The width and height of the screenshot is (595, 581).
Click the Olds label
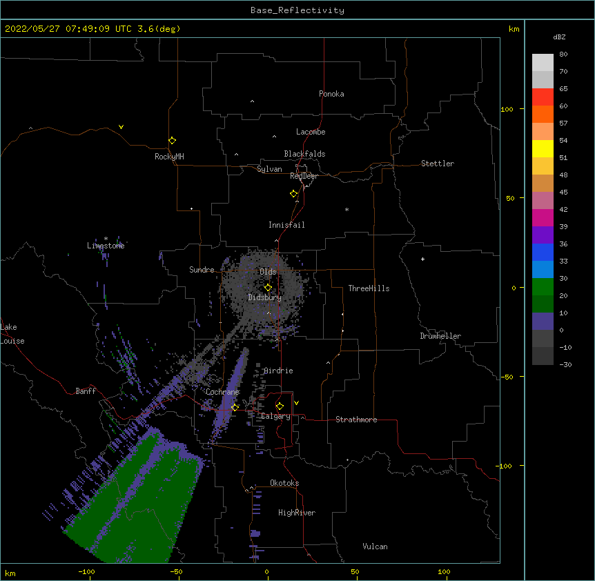tap(268, 272)
